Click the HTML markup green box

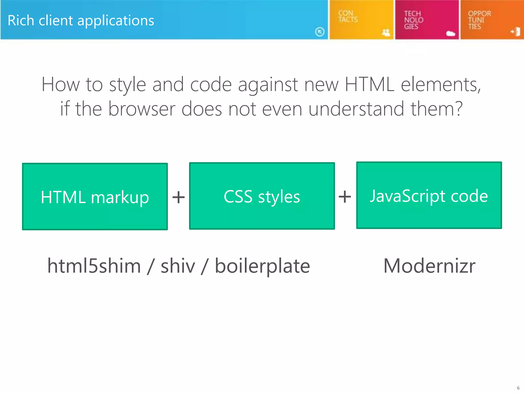(x=95, y=196)
